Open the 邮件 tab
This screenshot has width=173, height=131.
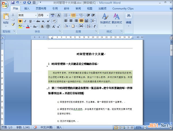tap(67, 8)
